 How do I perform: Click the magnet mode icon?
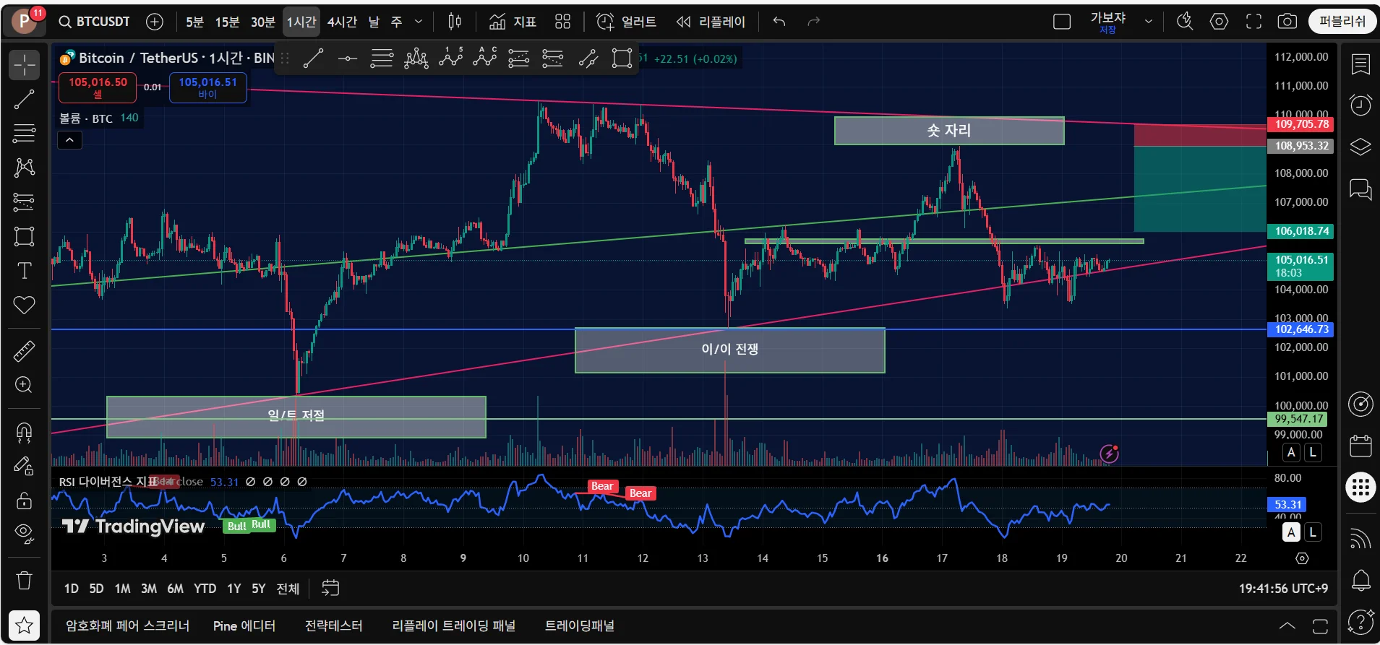tap(25, 432)
